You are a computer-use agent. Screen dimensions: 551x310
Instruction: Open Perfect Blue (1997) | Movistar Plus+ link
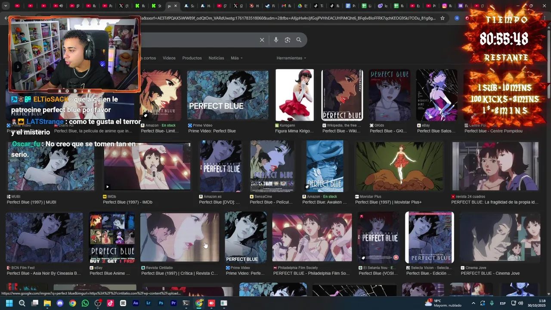[388, 202]
